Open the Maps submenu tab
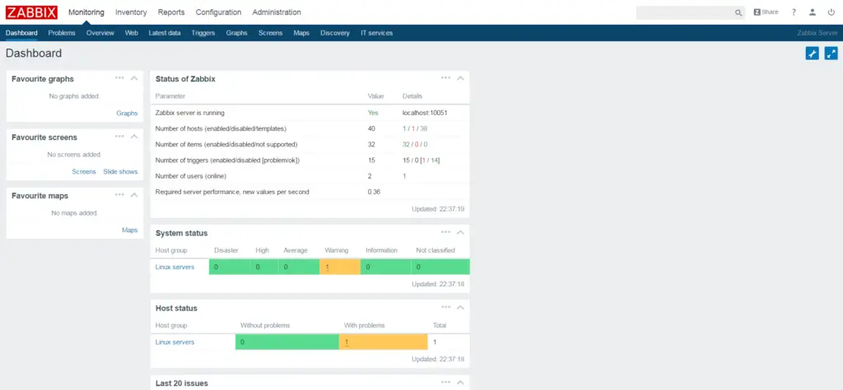This screenshot has width=843, height=390. [301, 33]
